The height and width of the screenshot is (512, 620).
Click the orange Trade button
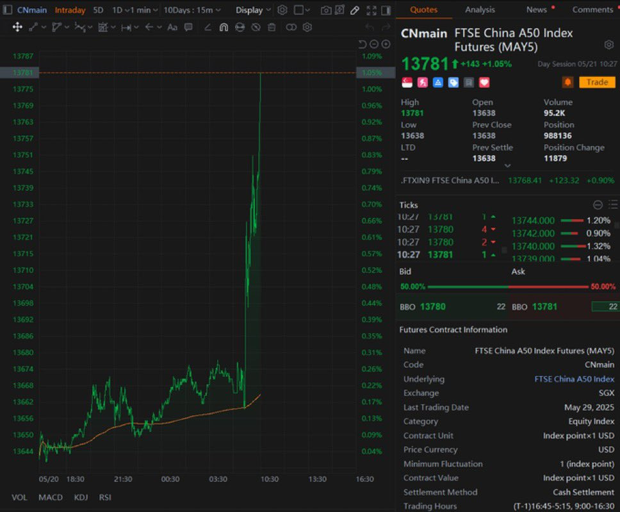(597, 82)
